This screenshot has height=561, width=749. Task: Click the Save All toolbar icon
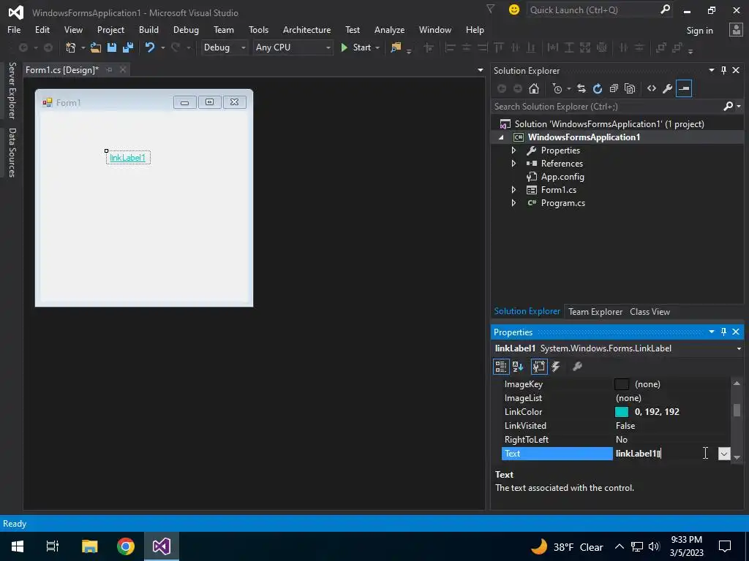coord(127,47)
